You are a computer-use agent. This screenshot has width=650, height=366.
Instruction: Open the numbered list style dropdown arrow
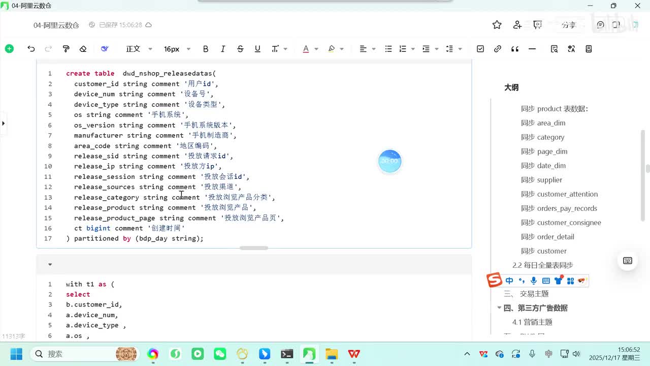[413, 49]
